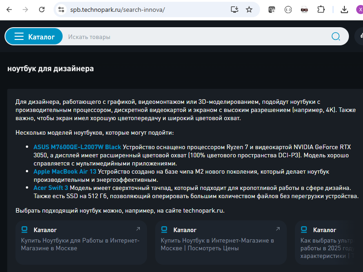Image resolution: width=363 pixels, height=272 pixels.
Task: Focus the Искать товары search field
Action: pos(197,37)
